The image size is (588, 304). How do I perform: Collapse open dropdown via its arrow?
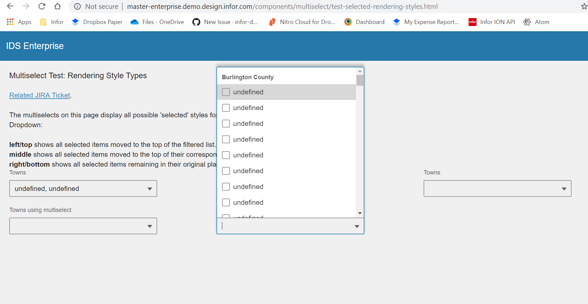(x=357, y=226)
